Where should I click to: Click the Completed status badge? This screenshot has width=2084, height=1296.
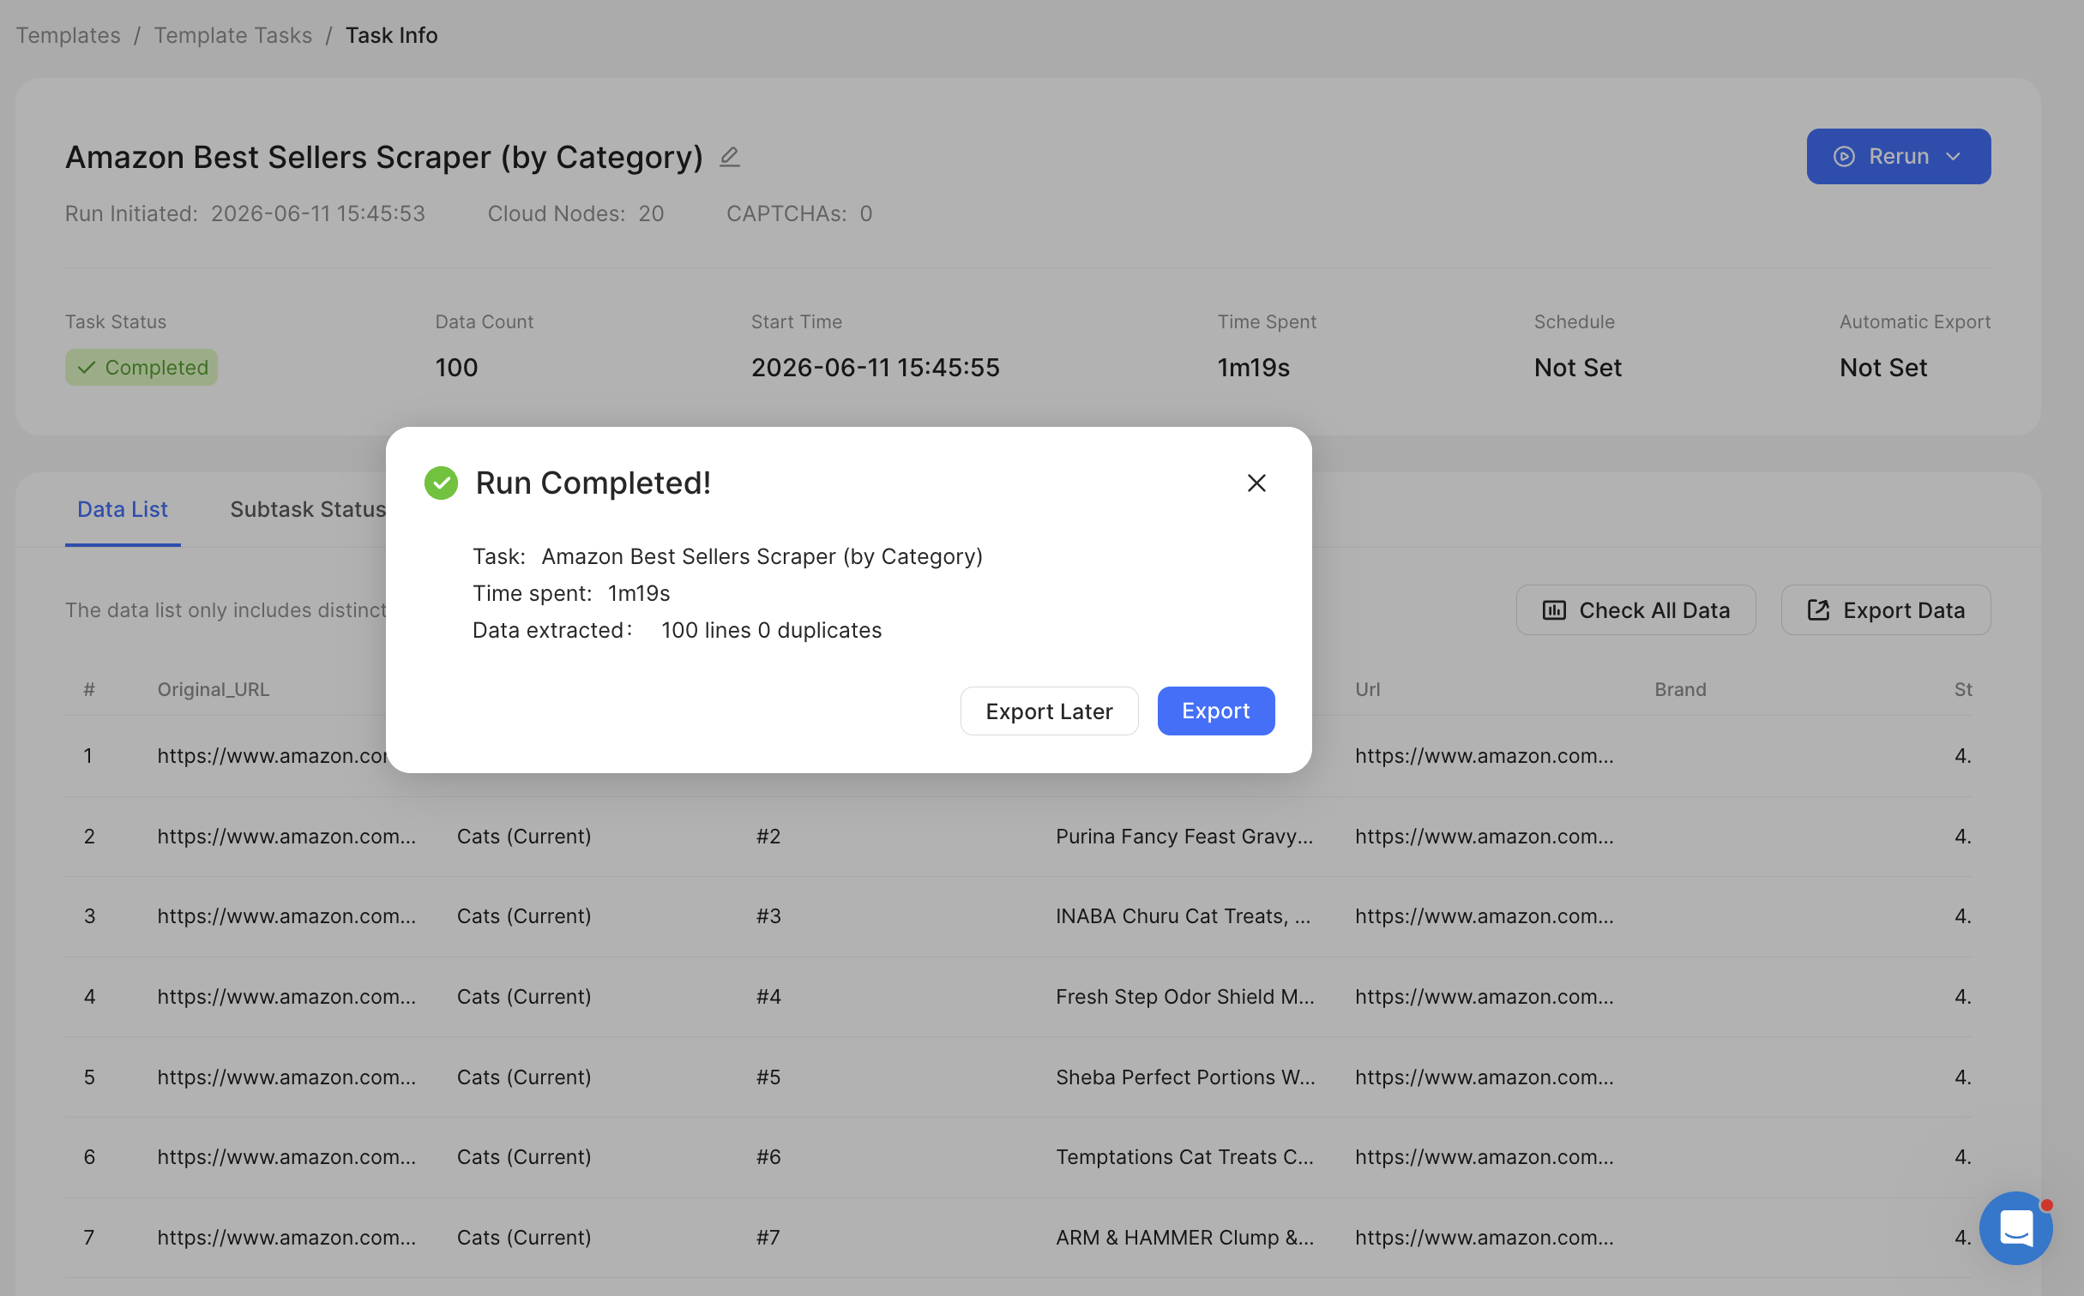[x=142, y=367]
